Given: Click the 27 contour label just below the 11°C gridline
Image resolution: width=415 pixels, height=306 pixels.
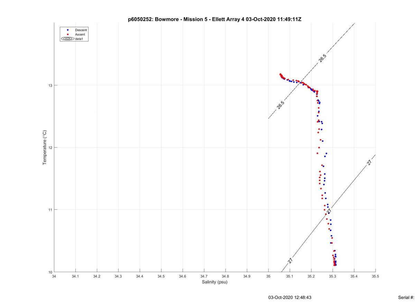Looking at the screenshot, I should tap(329, 211).
